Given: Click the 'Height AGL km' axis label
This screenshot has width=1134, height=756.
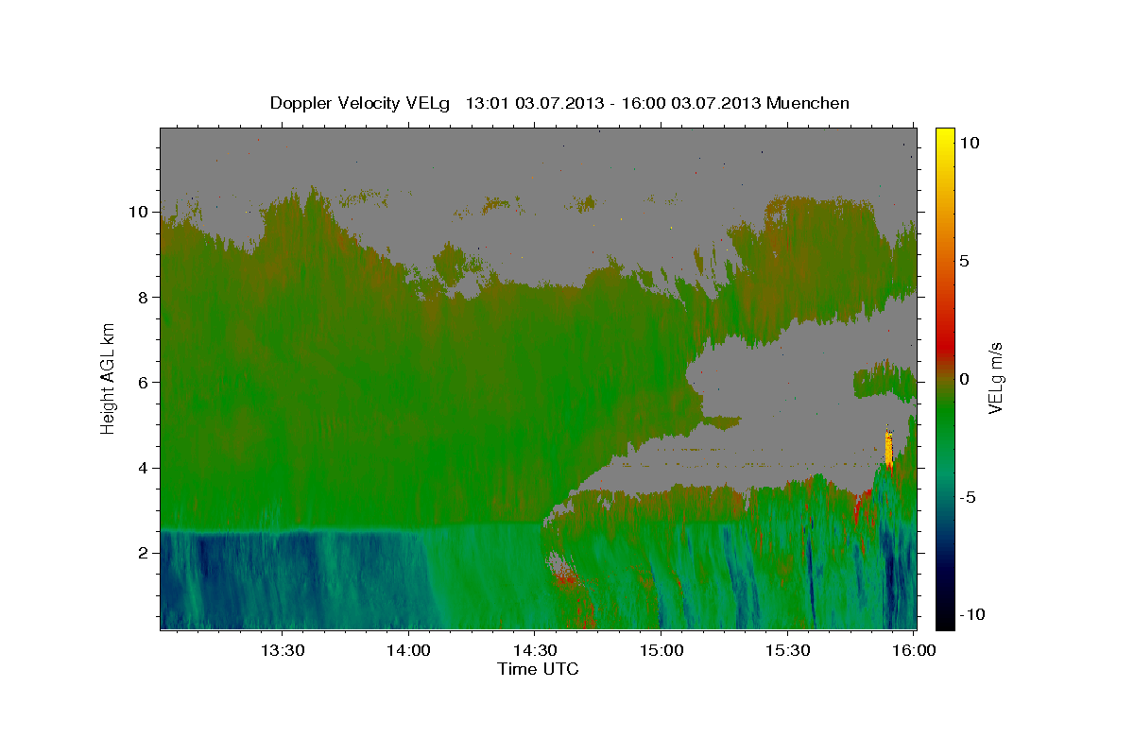Looking at the screenshot, I should point(109,378).
